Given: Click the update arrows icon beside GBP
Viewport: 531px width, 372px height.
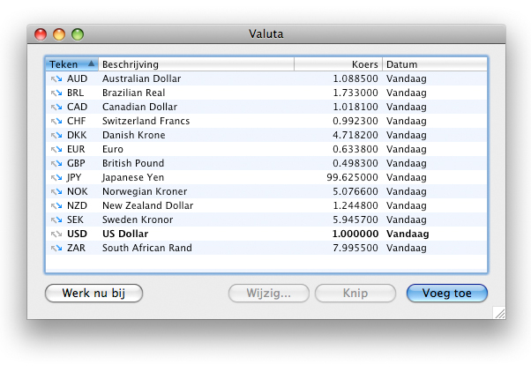Looking at the screenshot, I should 56,163.
